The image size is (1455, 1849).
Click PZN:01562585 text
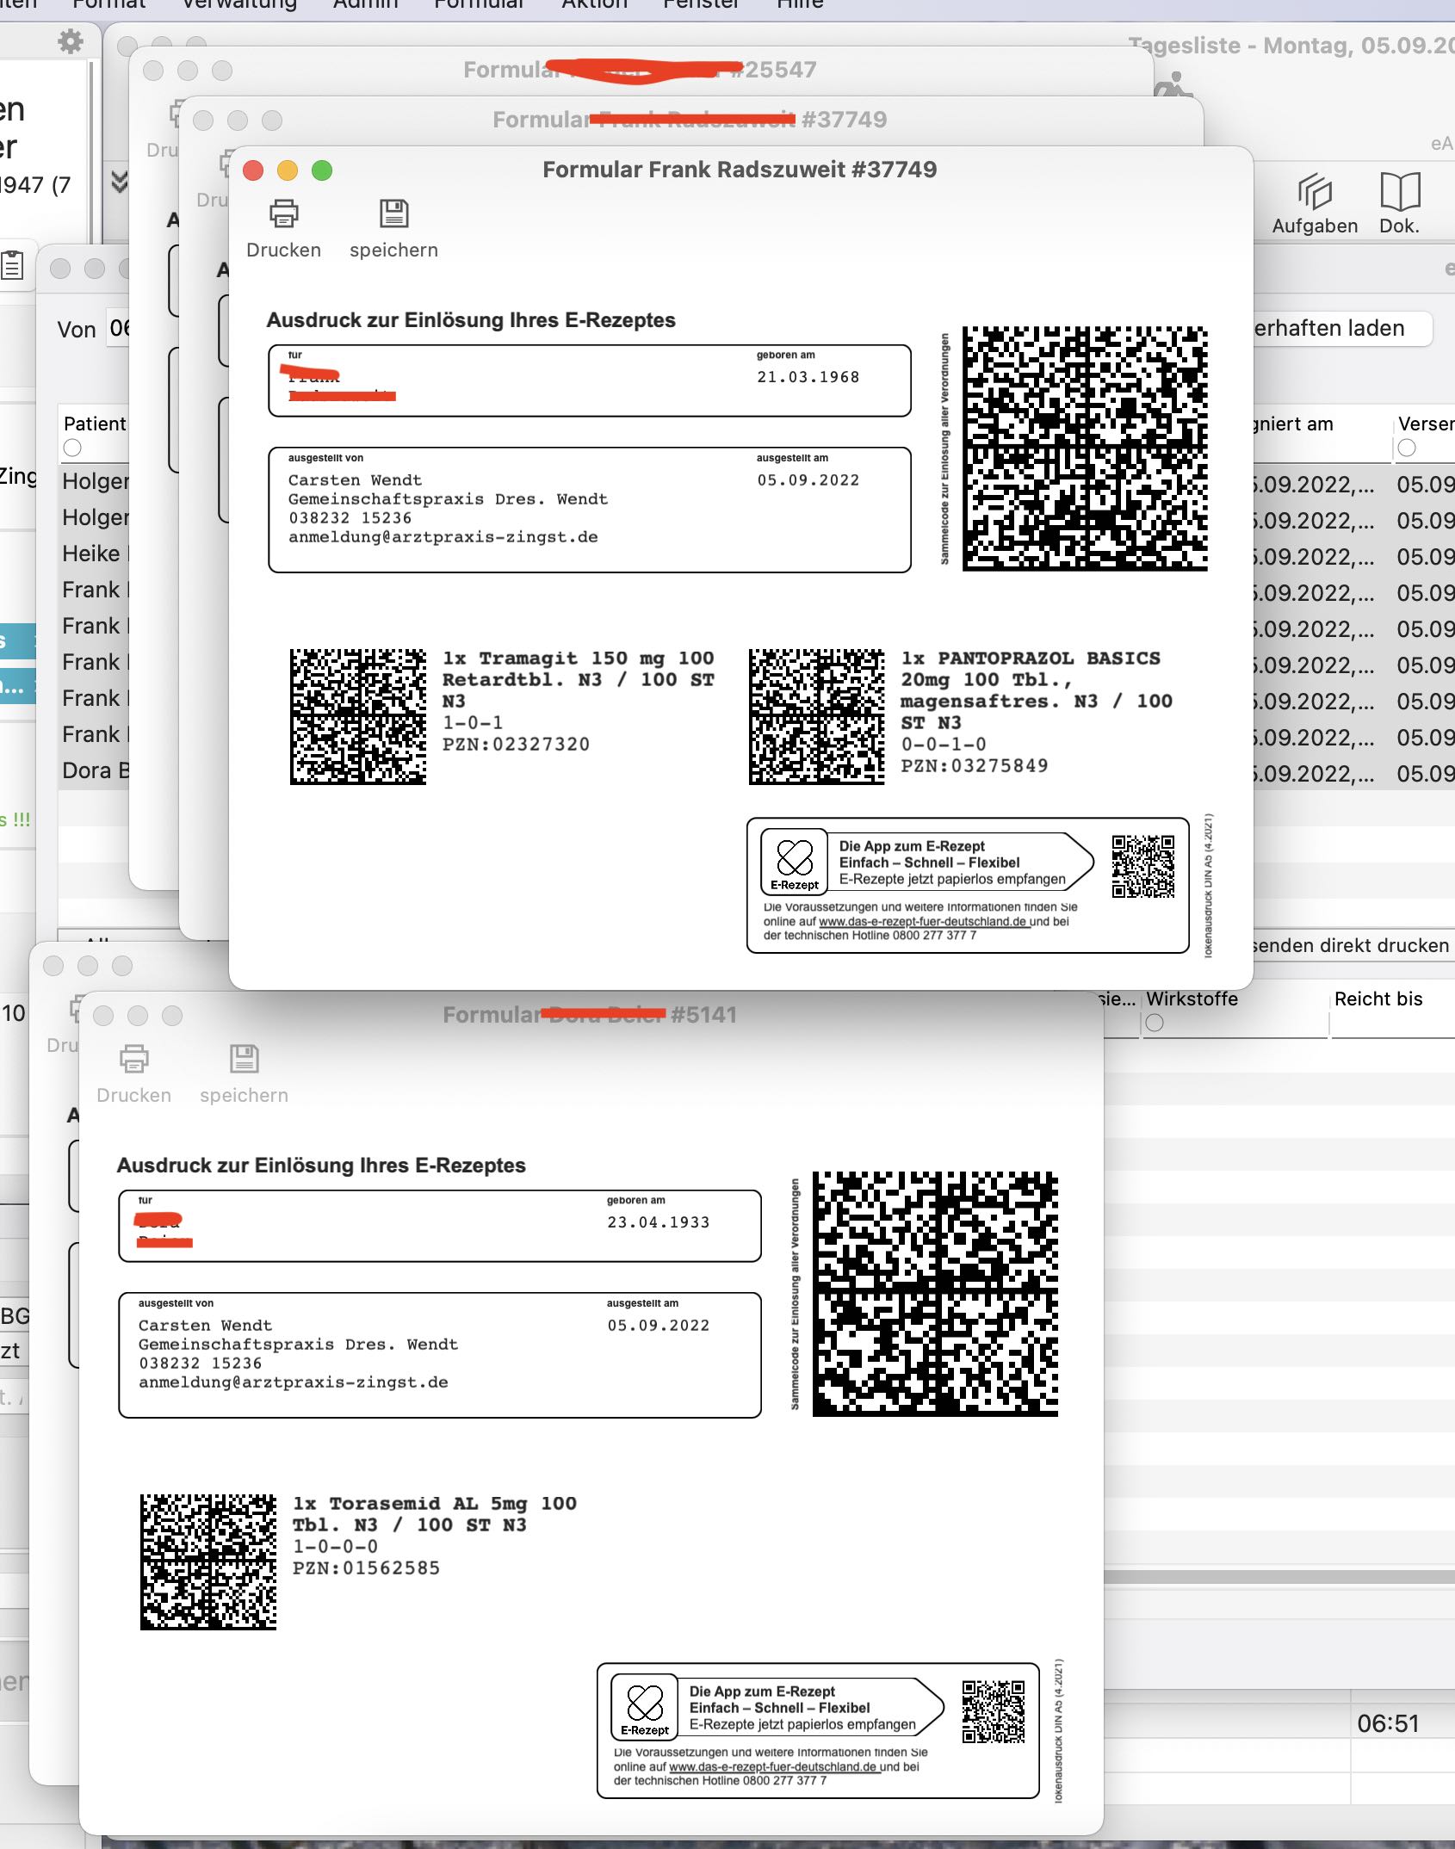366,1568
